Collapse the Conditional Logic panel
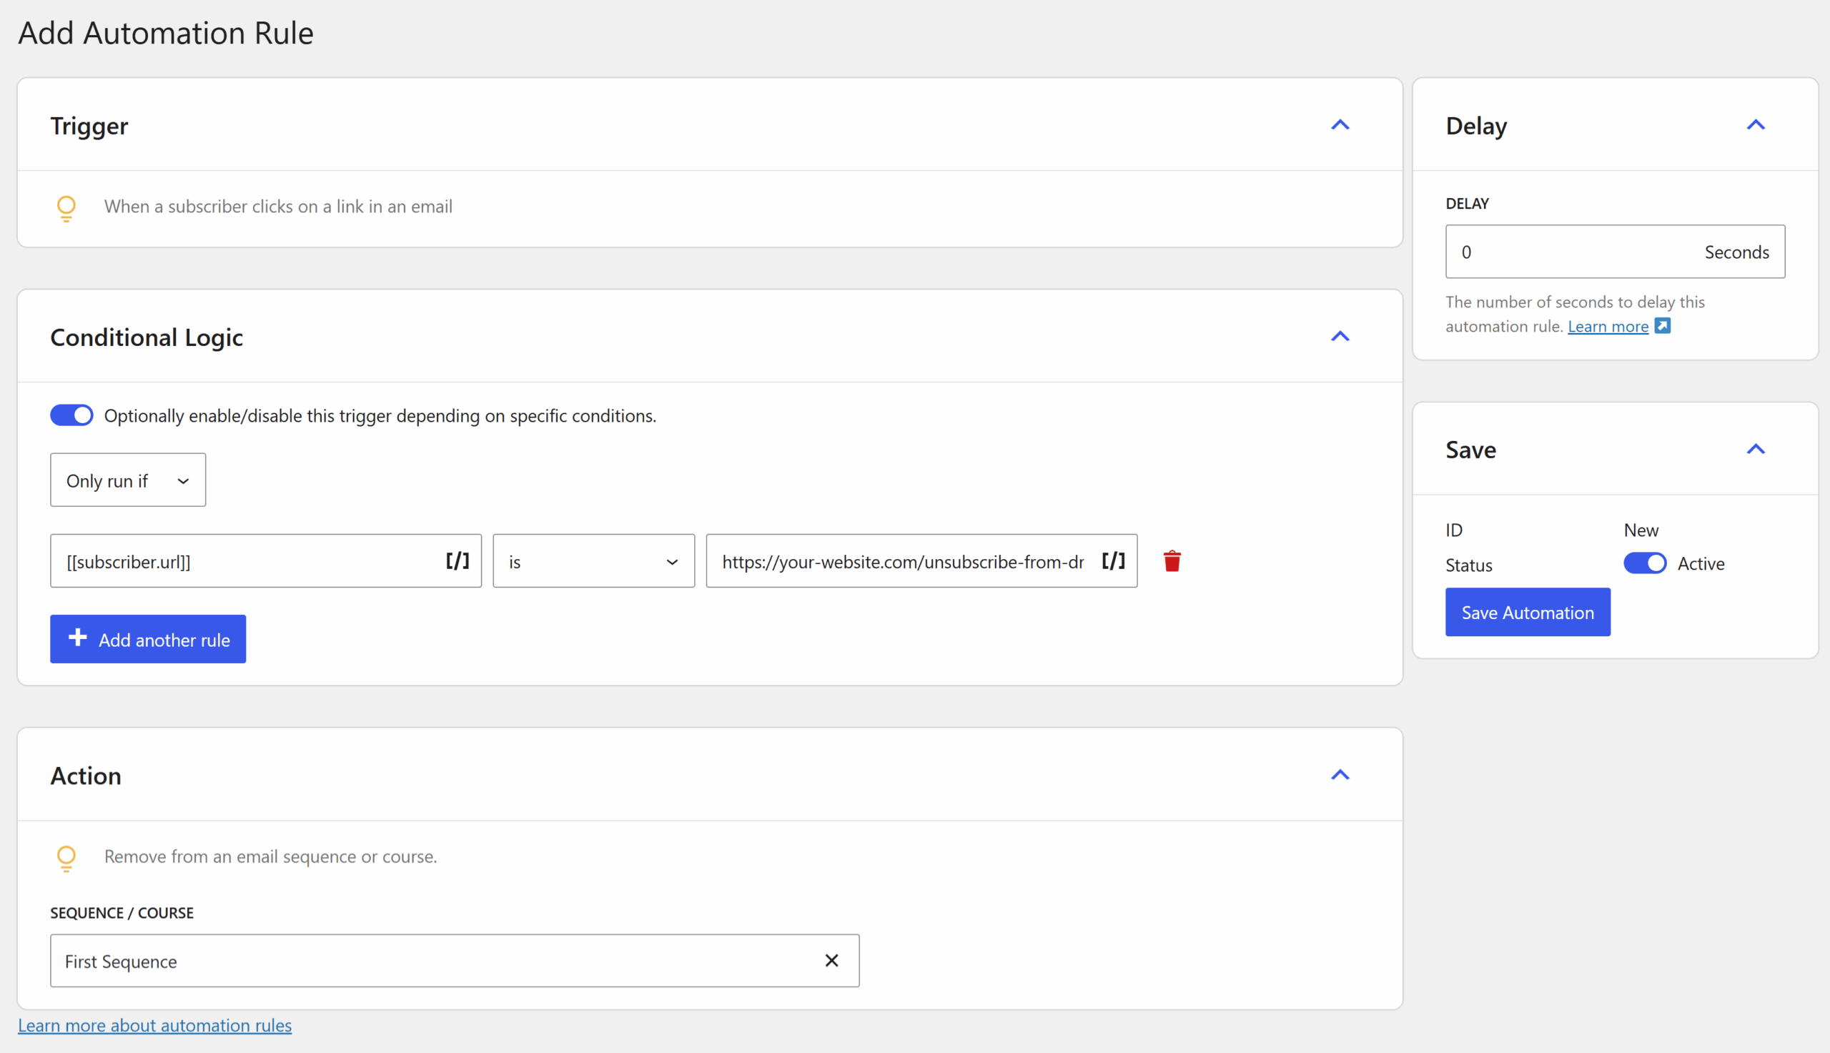 pyautogui.click(x=1340, y=336)
